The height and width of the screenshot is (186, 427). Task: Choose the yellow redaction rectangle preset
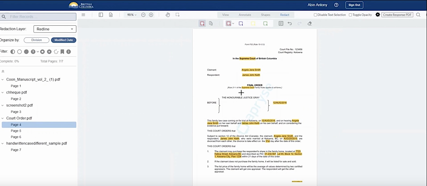[x=253, y=23]
